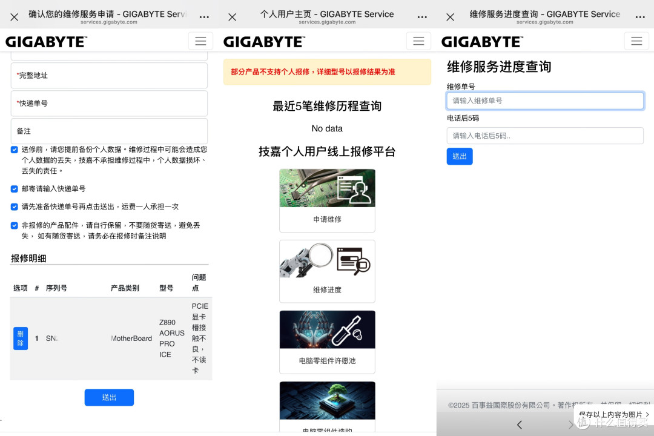654x436 pixels.
Task: Open hamburger menu on repair confirmation page
Action: pos(200,41)
